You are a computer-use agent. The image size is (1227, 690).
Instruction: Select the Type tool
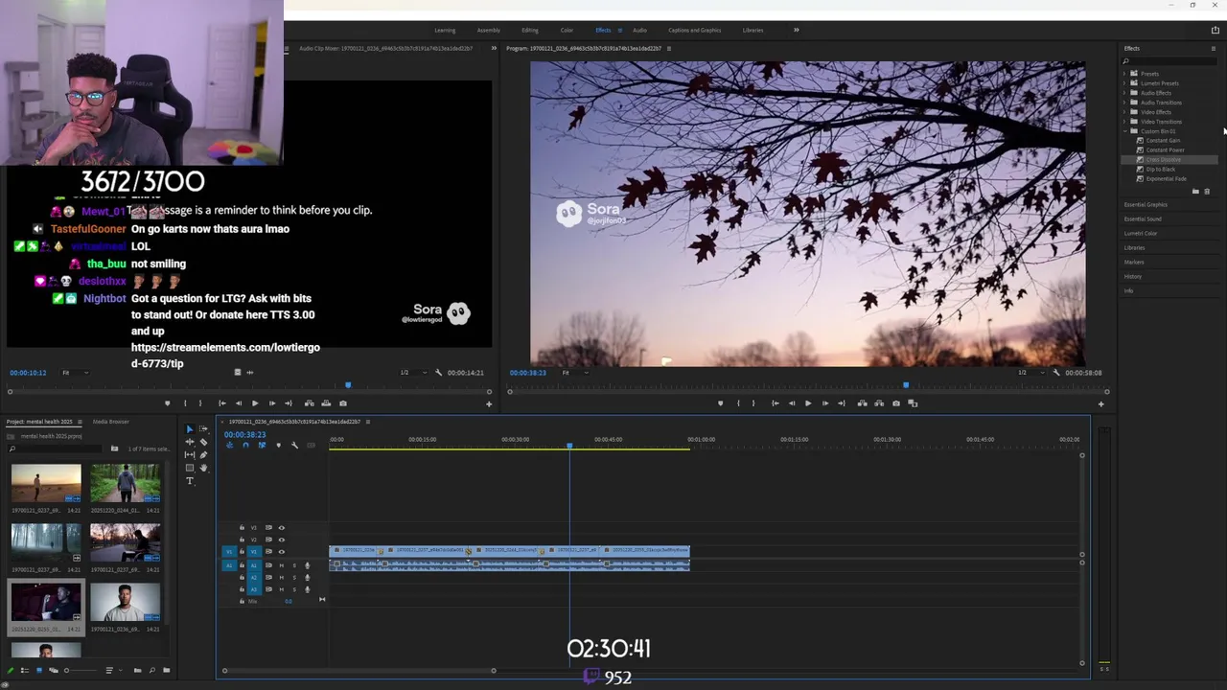[190, 481]
